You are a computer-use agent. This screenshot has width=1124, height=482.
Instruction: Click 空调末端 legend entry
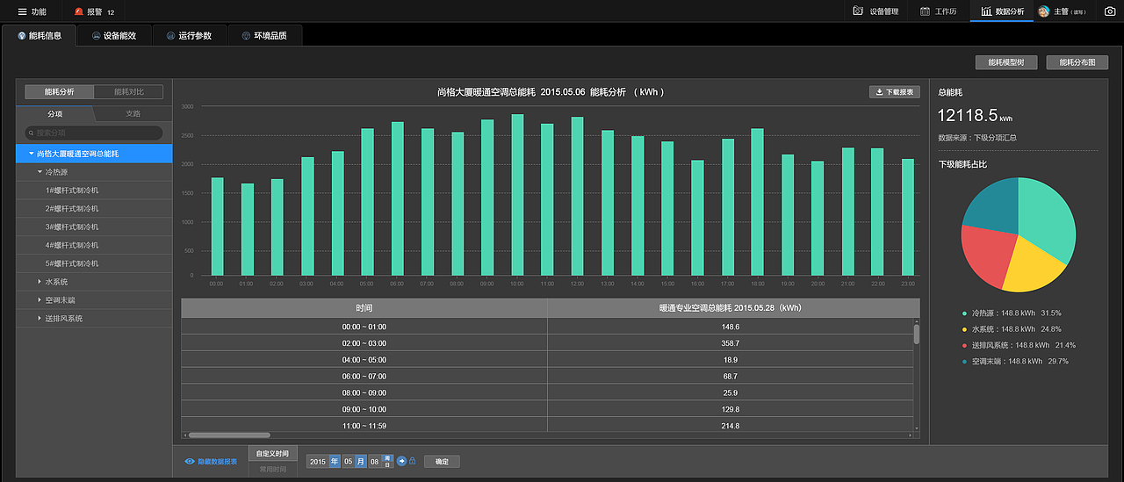pyautogui.click(x=1015, y=361)
